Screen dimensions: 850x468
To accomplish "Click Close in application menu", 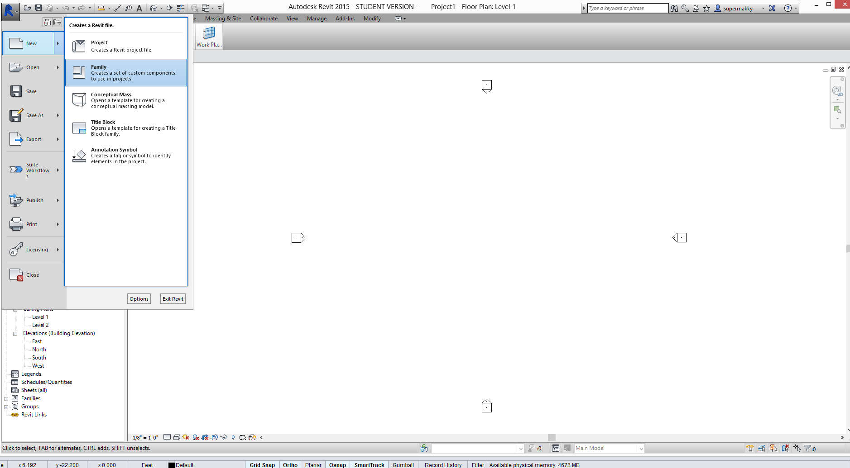I will (33, 275).
